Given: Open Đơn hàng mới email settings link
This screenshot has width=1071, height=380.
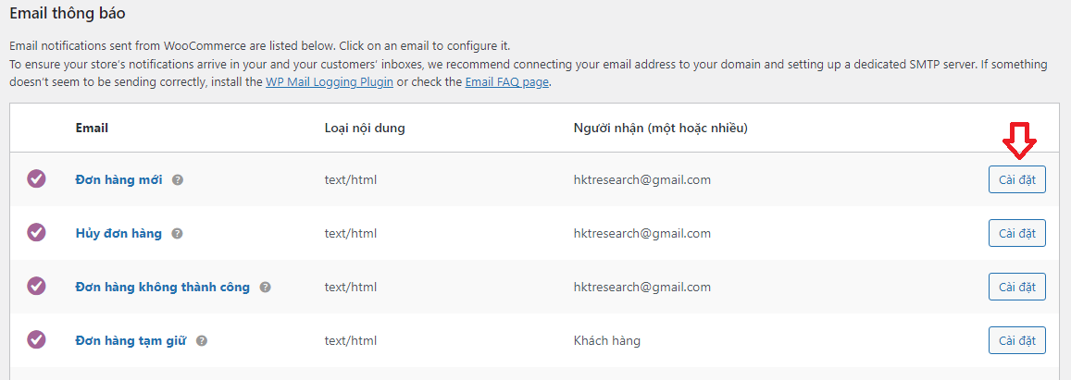Looking at the screenshot, I should click(118, 180).
